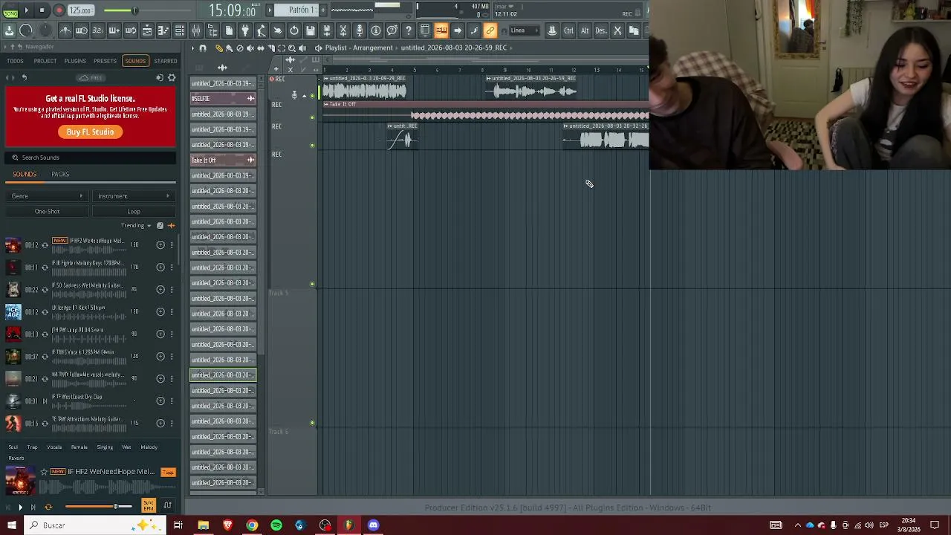The width and height of the screenshot is (951, 535).
Task: Select the TODOS browser tab
Action: point(15,61)
